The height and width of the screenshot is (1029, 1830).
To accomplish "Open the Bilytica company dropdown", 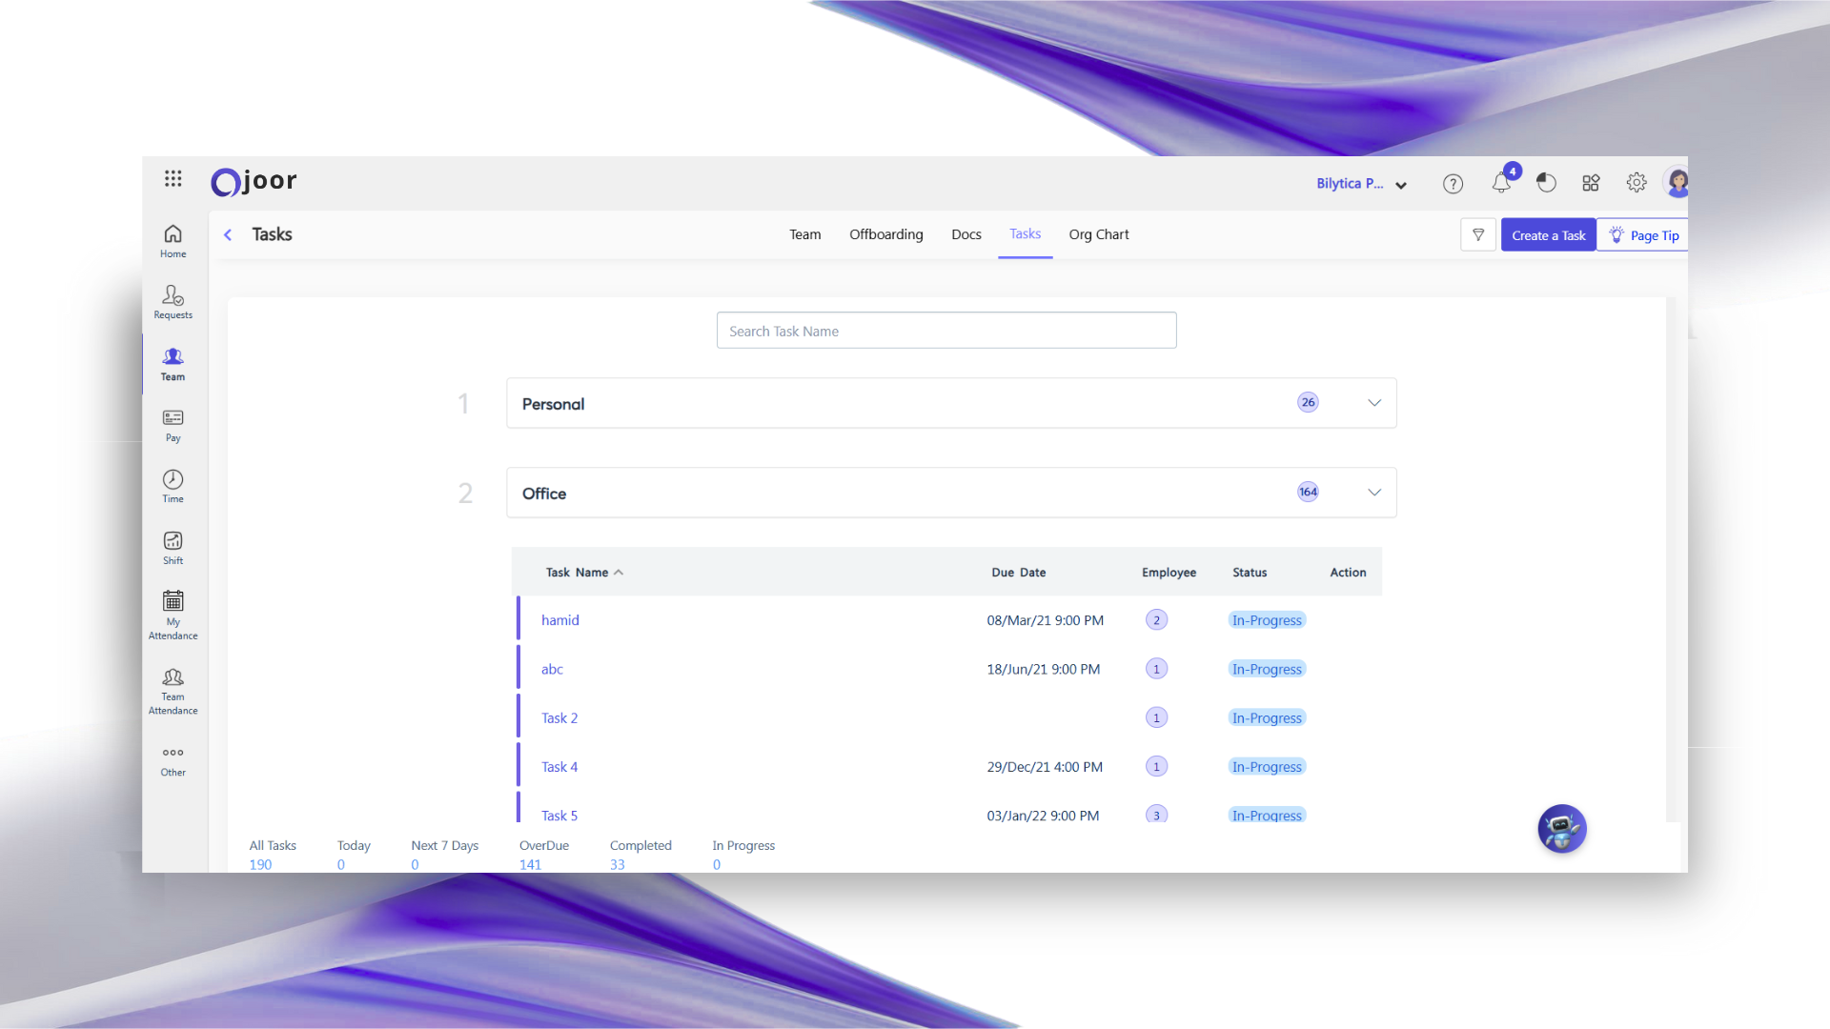I will 1361,184.
